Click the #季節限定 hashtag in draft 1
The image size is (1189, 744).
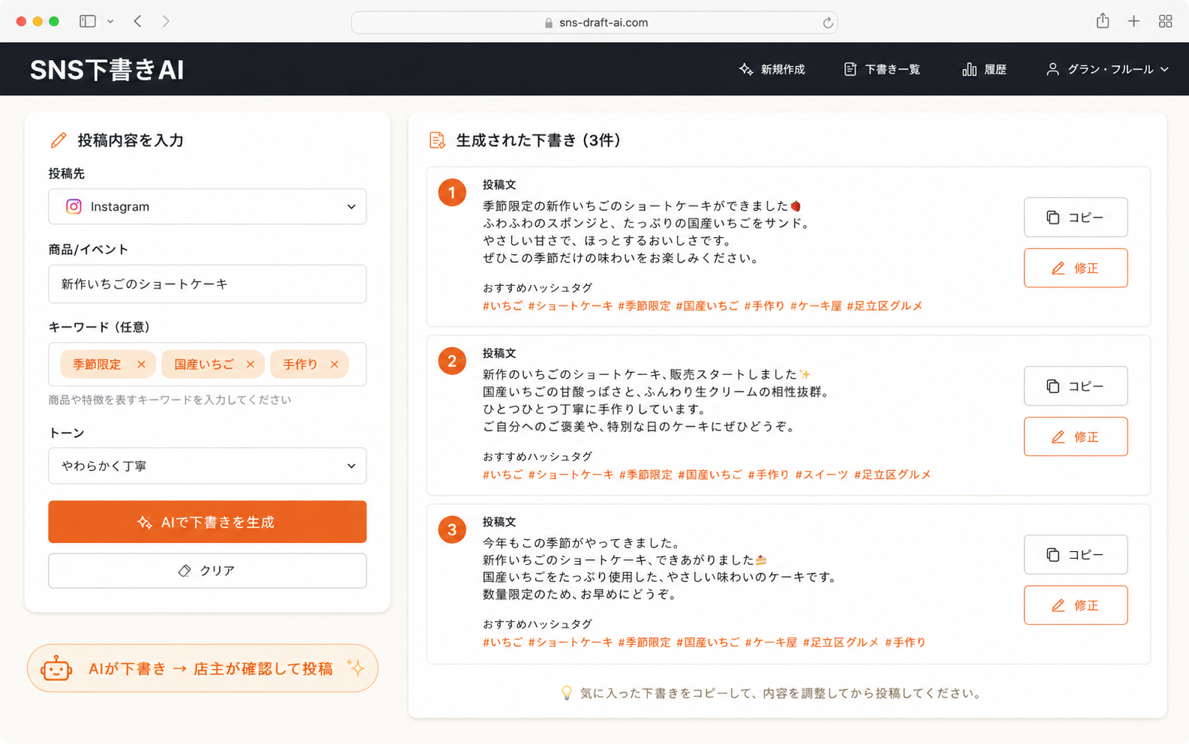tap(644, 306)
